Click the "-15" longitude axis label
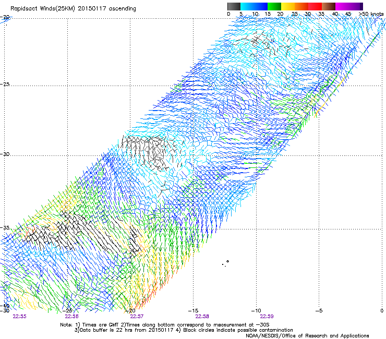Image resolution: width=386 pixels, height=339 pixels. point(193,311)
